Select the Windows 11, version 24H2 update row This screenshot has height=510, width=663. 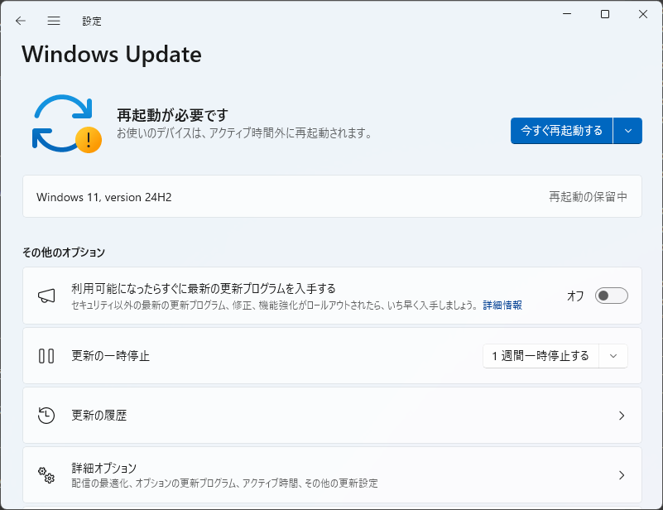pos(333,197)
